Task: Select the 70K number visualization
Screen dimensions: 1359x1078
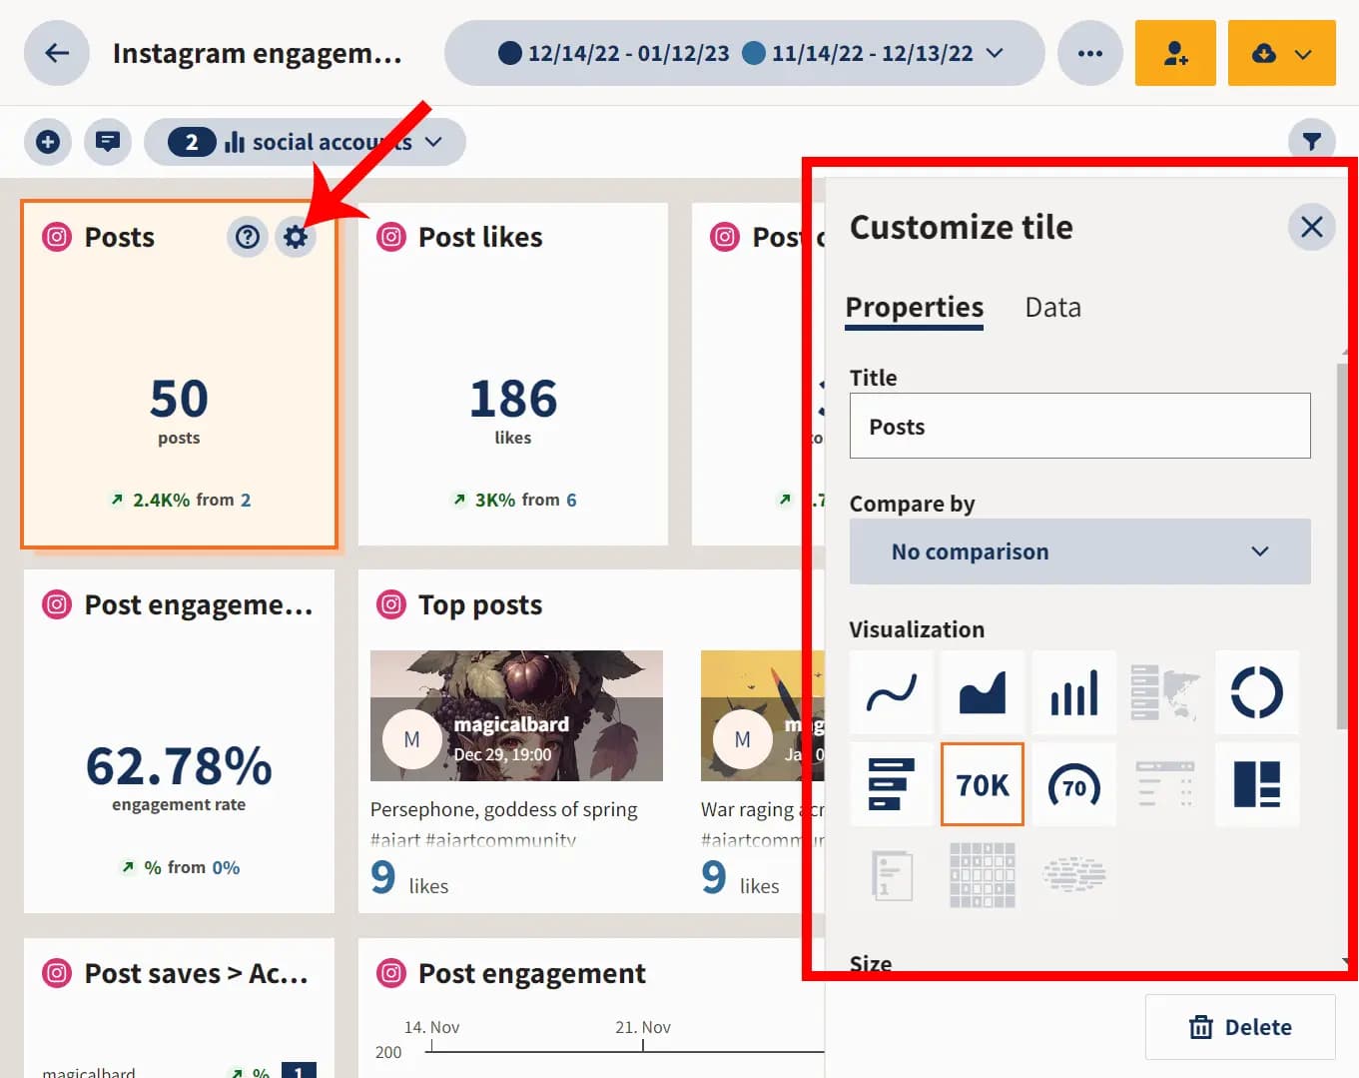Action: (x=983, y=784)
